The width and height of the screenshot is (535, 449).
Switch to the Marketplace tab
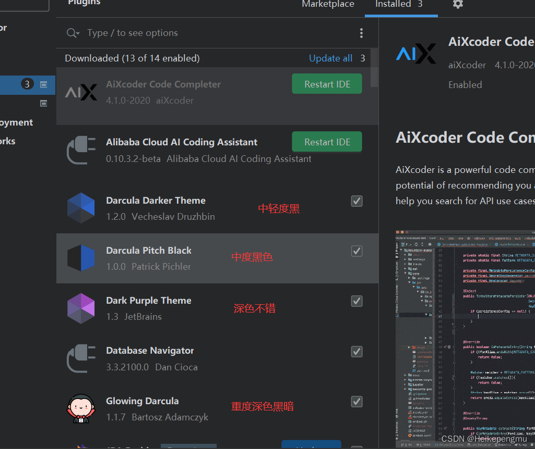tap(328, 4)
